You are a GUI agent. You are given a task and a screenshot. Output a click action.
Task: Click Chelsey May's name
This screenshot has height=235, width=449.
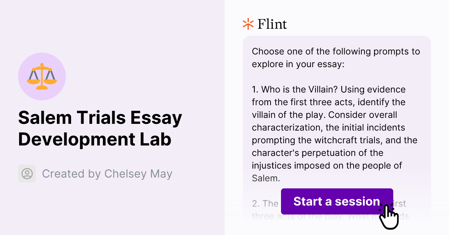[138, 173]
